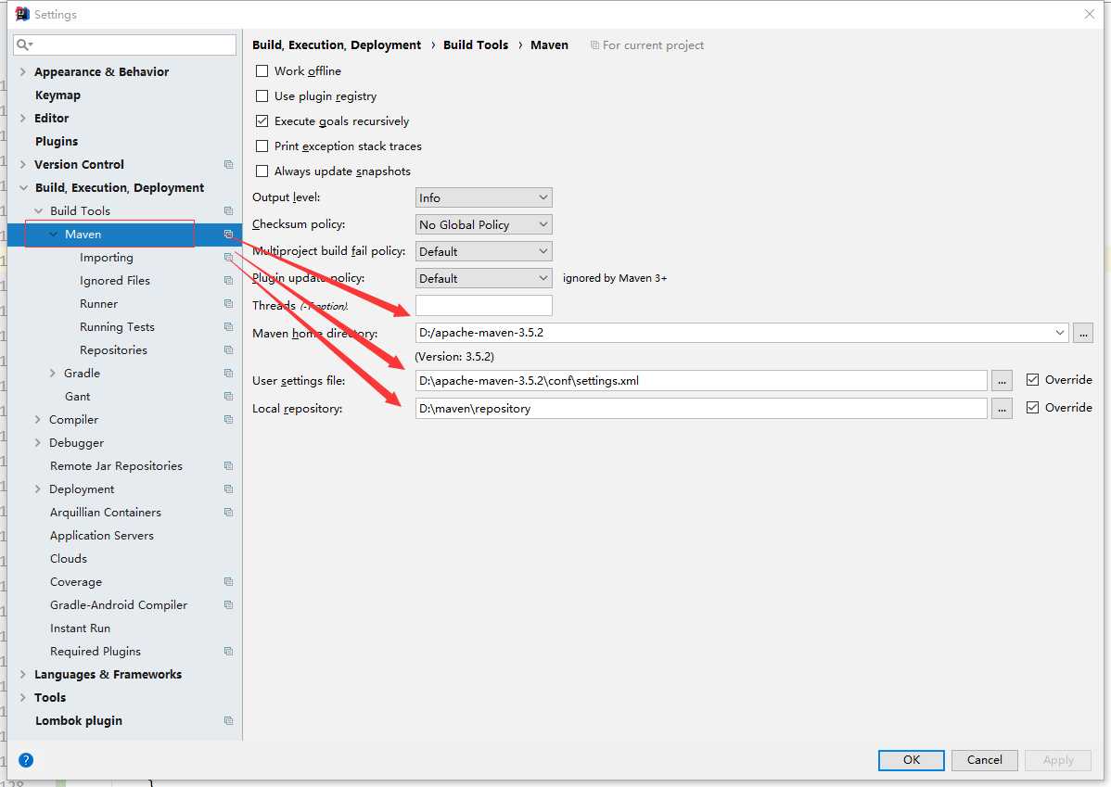
Task: Click the For current project icon in the breadcrumb
Action: point(594,45)
